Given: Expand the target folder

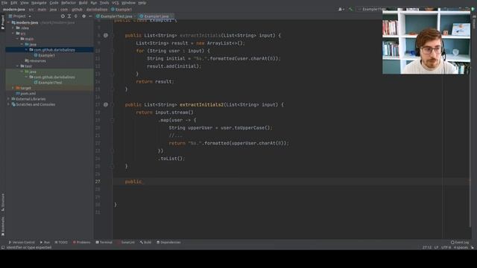Looking at the screenshot, I should point(13,88).
